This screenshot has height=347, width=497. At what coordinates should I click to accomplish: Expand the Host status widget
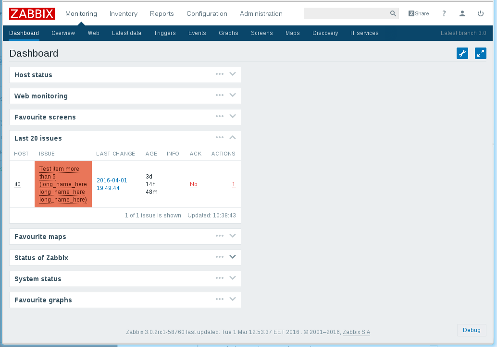point(233,74)
